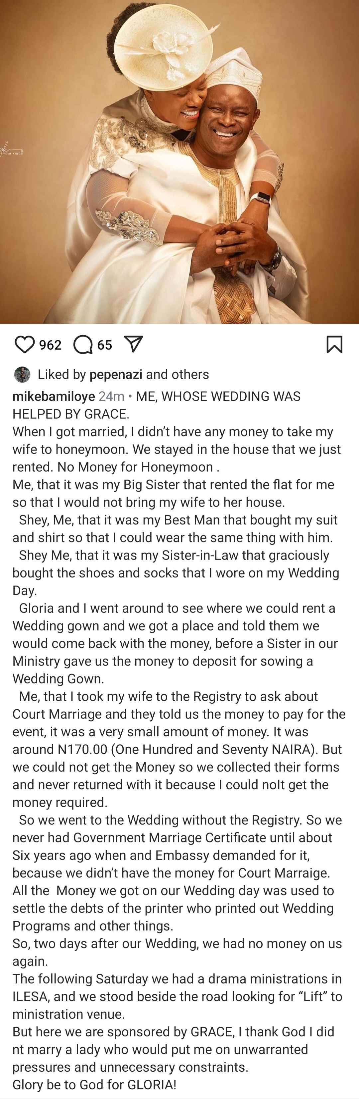Tap the couple's photo in the post

pyautogui.click(x=179, y=162)
